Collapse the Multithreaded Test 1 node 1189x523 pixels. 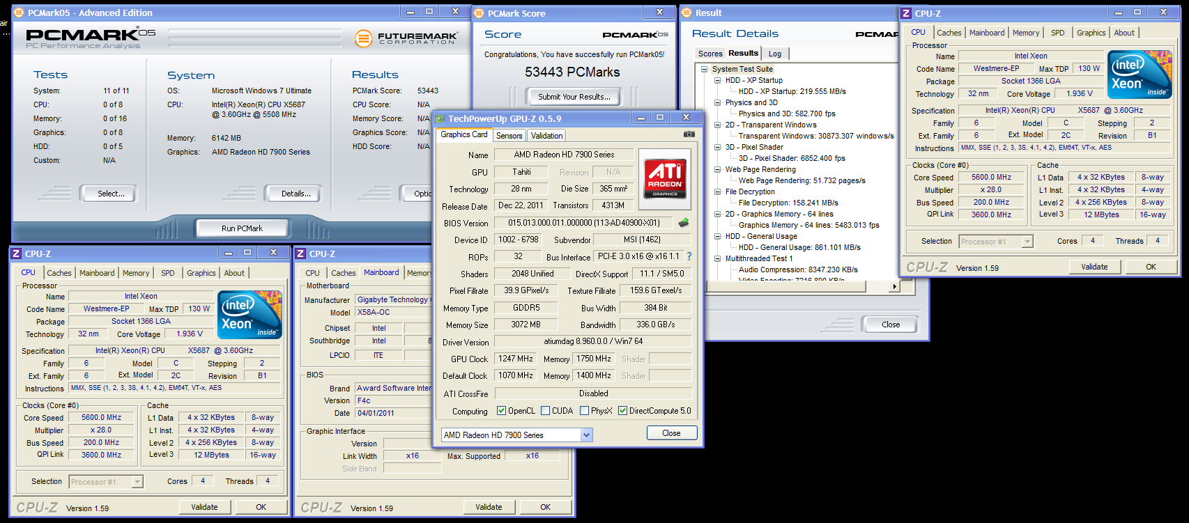click(x=717, y=258)
